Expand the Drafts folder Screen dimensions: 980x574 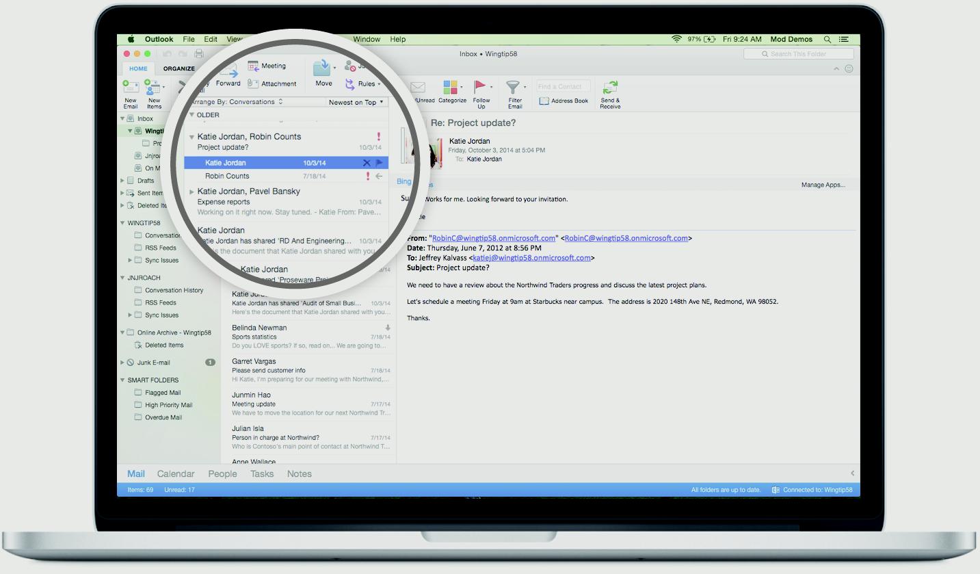122,181
